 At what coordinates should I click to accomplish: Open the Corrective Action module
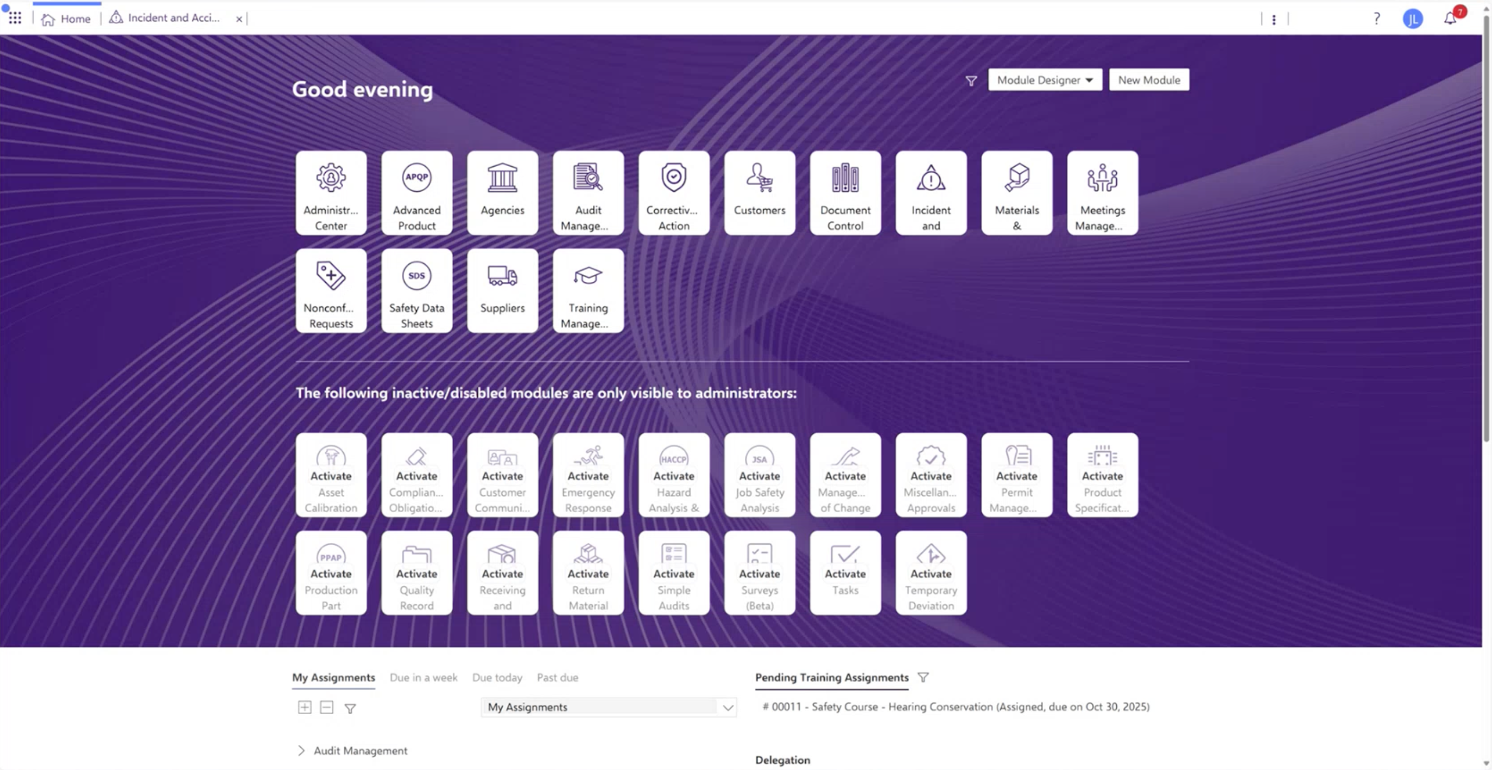[x=674, y=193]
